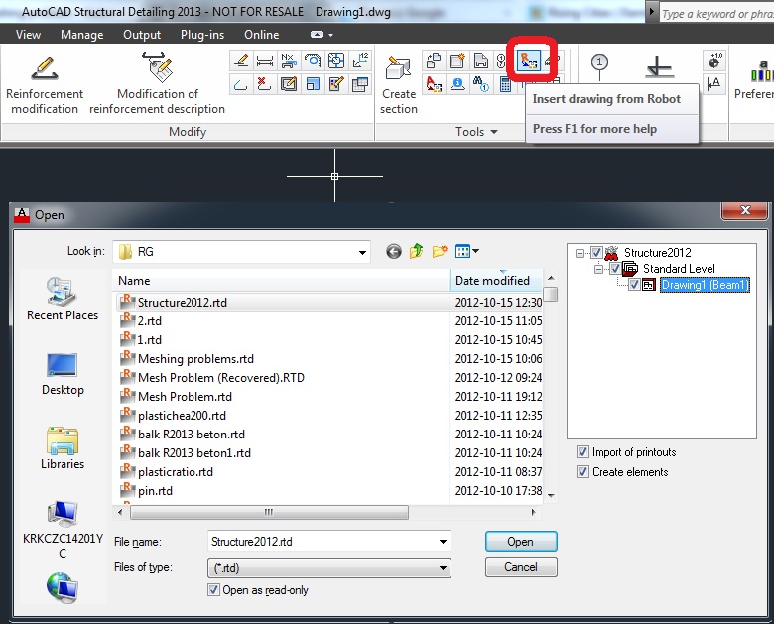Click the +1.0 target icon

point(713,61)
